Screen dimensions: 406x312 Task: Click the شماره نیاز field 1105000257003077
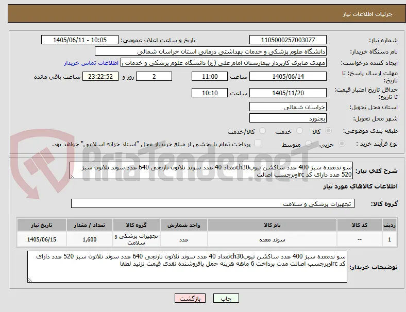288,40
